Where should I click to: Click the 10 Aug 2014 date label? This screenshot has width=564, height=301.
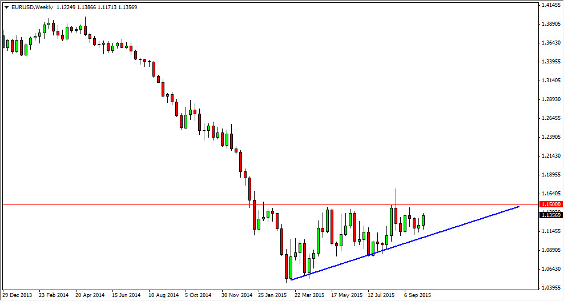tap(163, 295)
